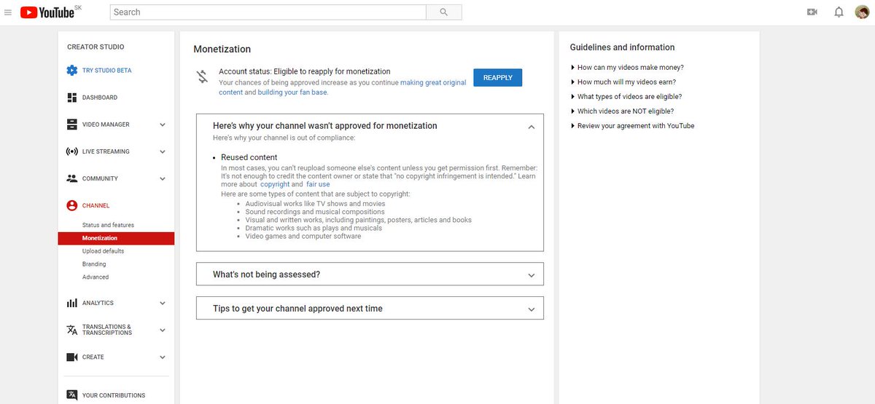Click the Creator Studio heading
Image resolution: width=875 pixels, height=404 pixels.
96,47
